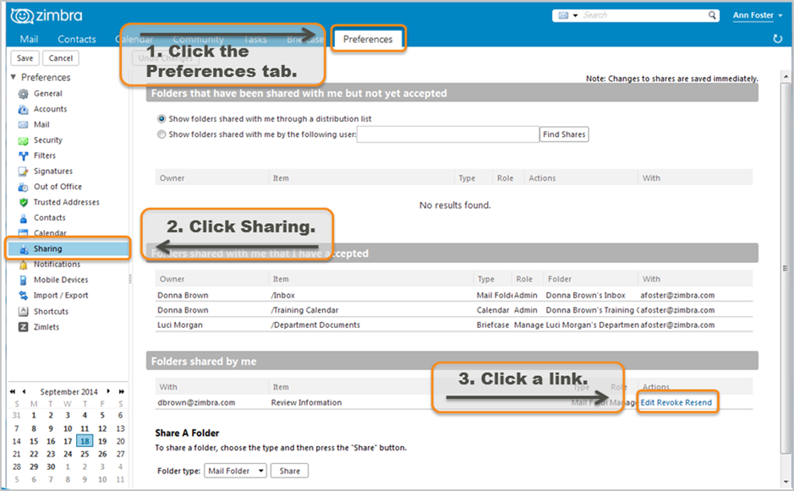Screen dimensions: 794x491
Task: Click the Mail envelope icon in Preferences tree
Action: click(24, 124)
